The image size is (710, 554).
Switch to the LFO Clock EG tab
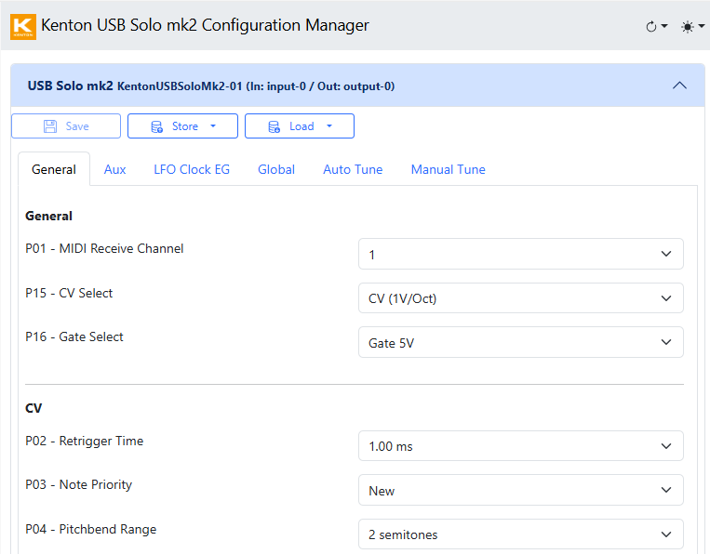coord(192,169)
